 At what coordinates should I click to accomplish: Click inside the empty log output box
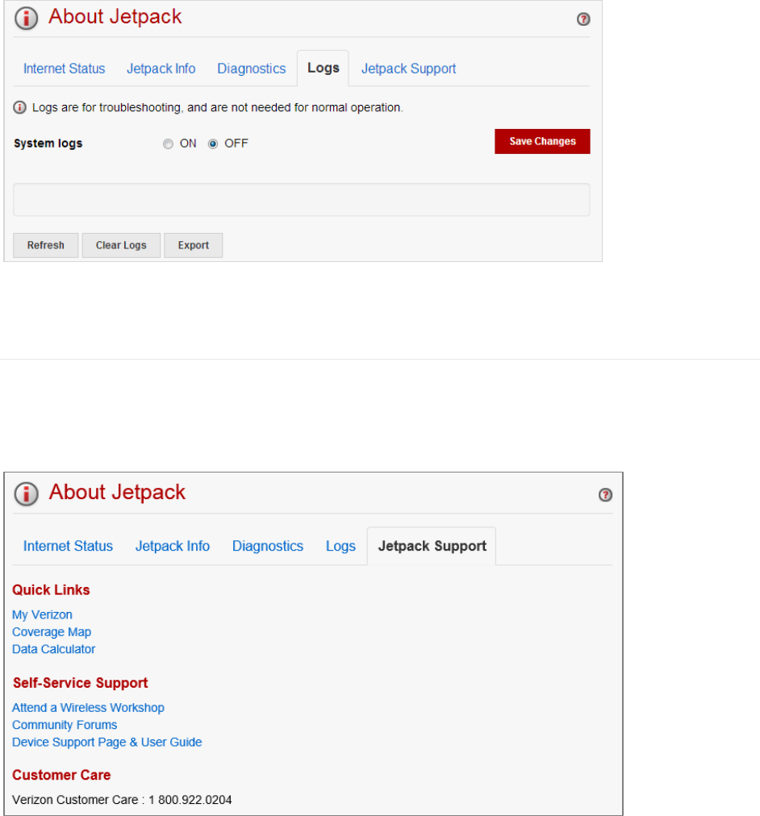click(x=302, y=199)
